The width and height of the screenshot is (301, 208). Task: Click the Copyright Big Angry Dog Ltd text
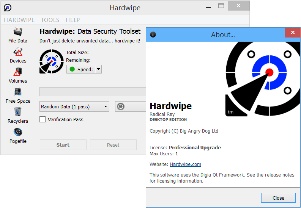coord(184,131)
